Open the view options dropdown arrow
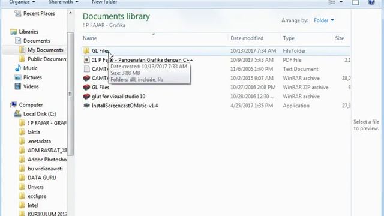The image size is (384, 216). click(x=341, y=2)
